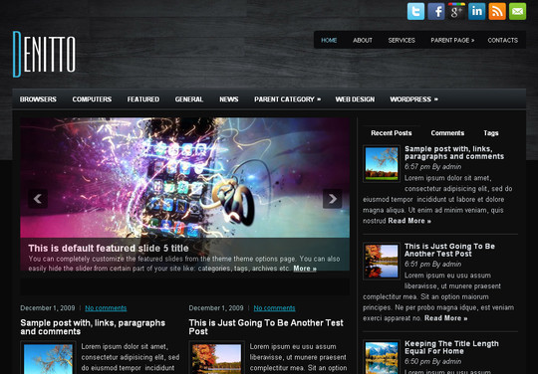The width and height of the screenshot is (538, 374).
Task: Open the Google Plus icon
Action: [x=456, y=11]
